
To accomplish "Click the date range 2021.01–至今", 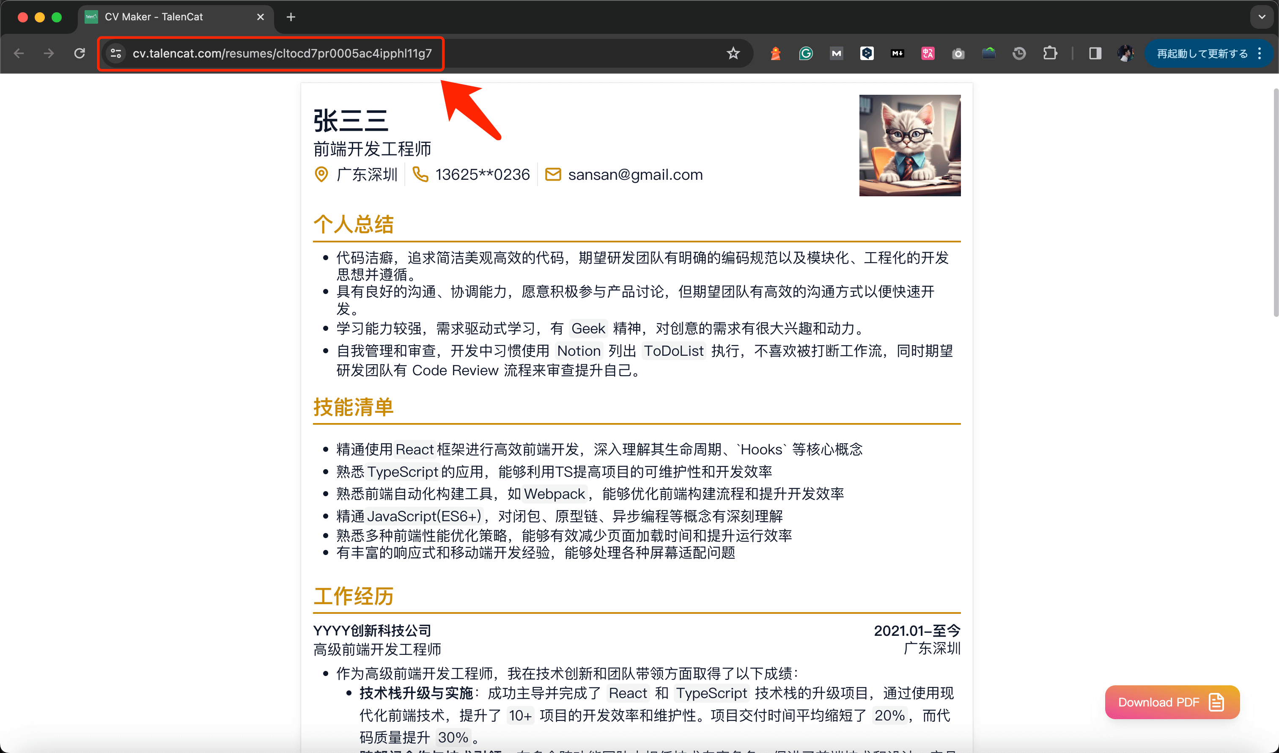I will pyautogui.click(x=917, y=630).
